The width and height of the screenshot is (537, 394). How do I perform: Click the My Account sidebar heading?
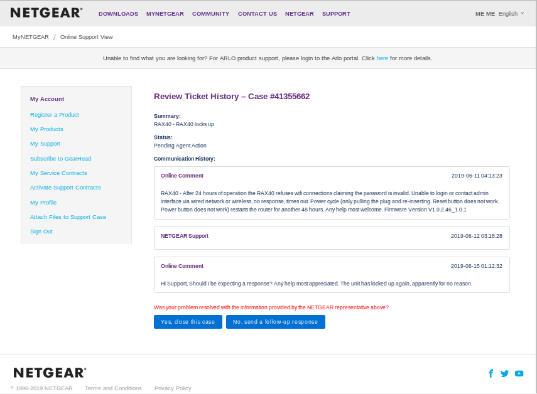click(x=47, y=99)
